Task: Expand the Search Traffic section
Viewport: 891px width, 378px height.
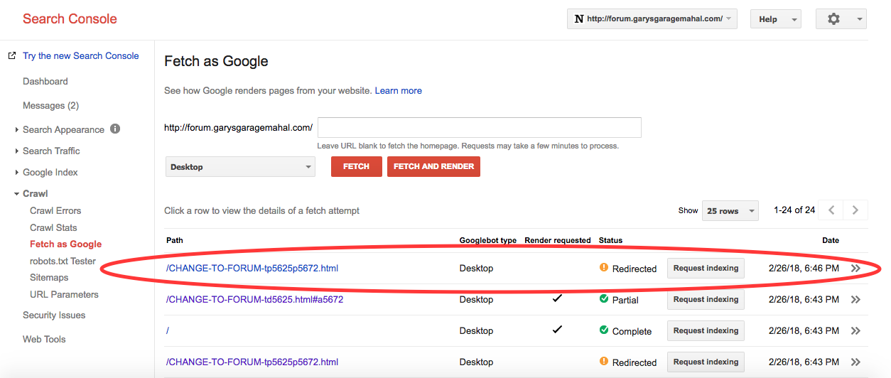Action: coord(51,151)
